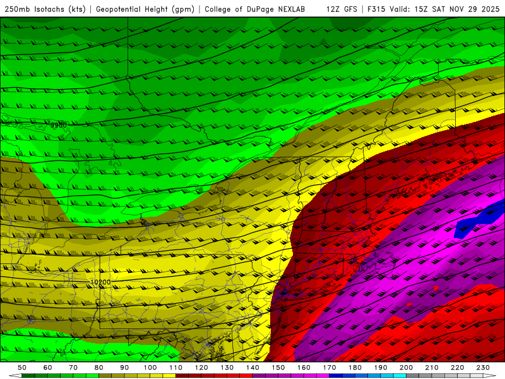Click the '190' value on the legend
Image resolution: width=505 pixels, height=379 pixels.
tap(381, 368)
